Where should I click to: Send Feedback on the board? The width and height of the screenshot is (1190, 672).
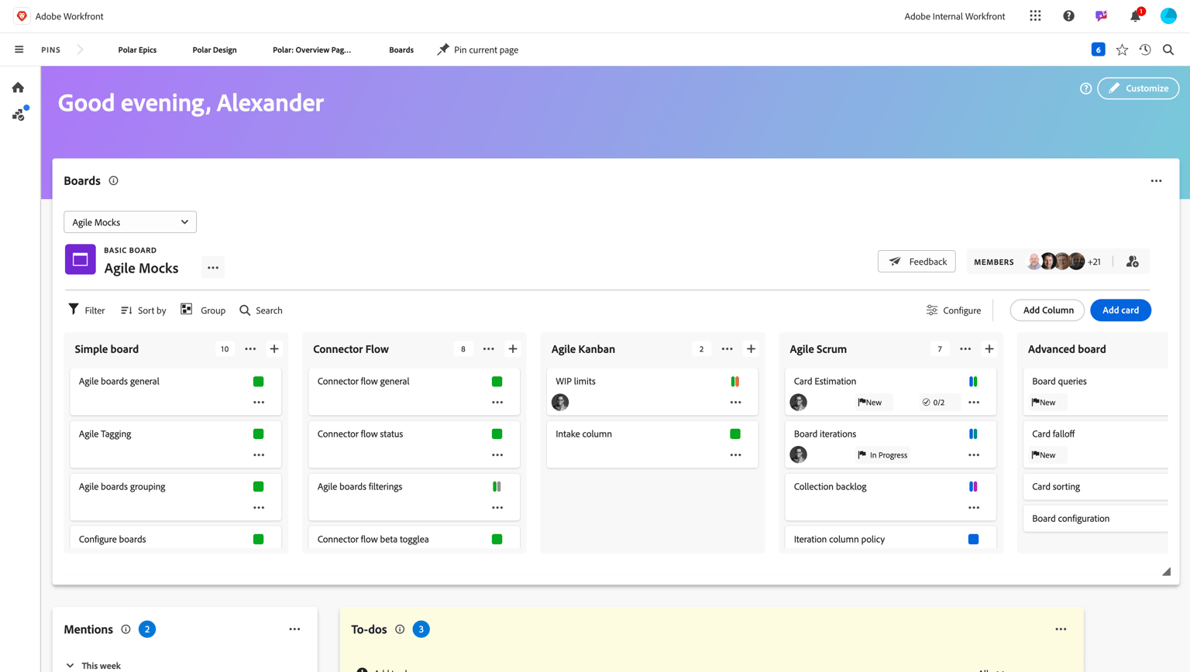[917, 262]
